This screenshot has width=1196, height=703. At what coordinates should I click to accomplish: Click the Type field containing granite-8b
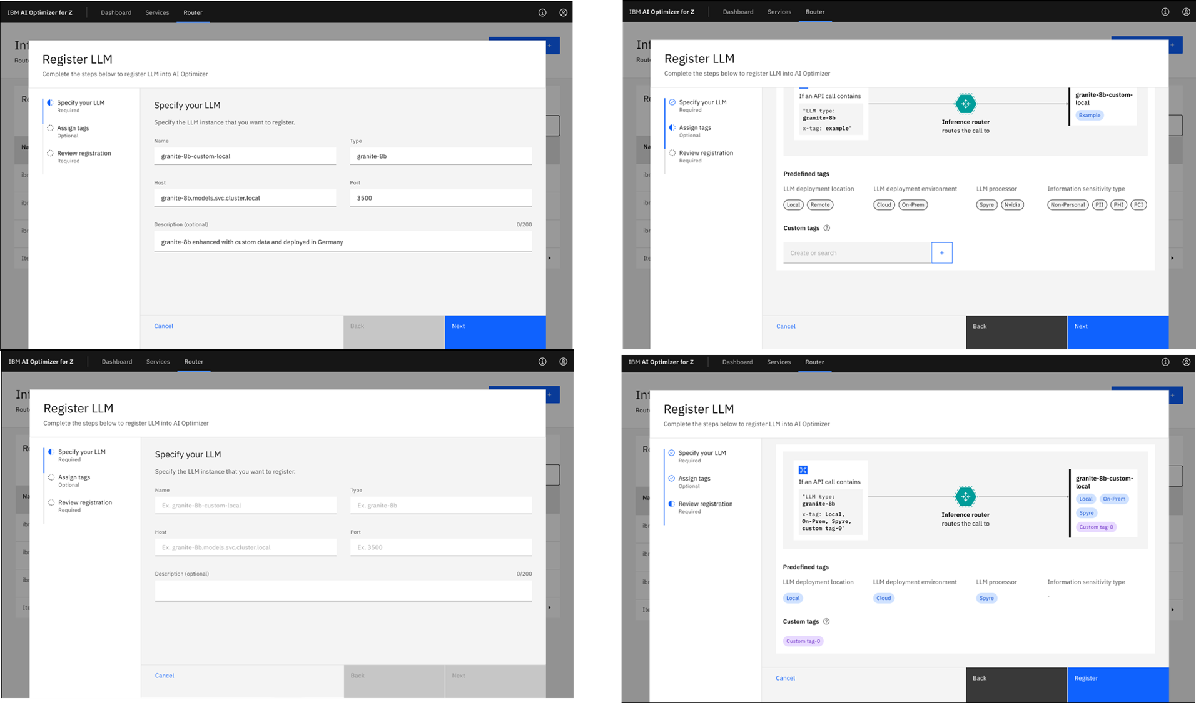[441, 156]
